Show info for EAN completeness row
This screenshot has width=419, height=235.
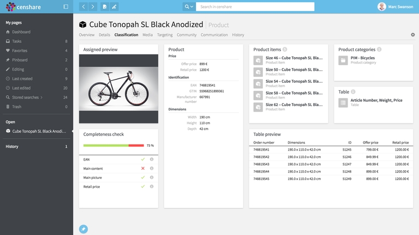point(152,159)
